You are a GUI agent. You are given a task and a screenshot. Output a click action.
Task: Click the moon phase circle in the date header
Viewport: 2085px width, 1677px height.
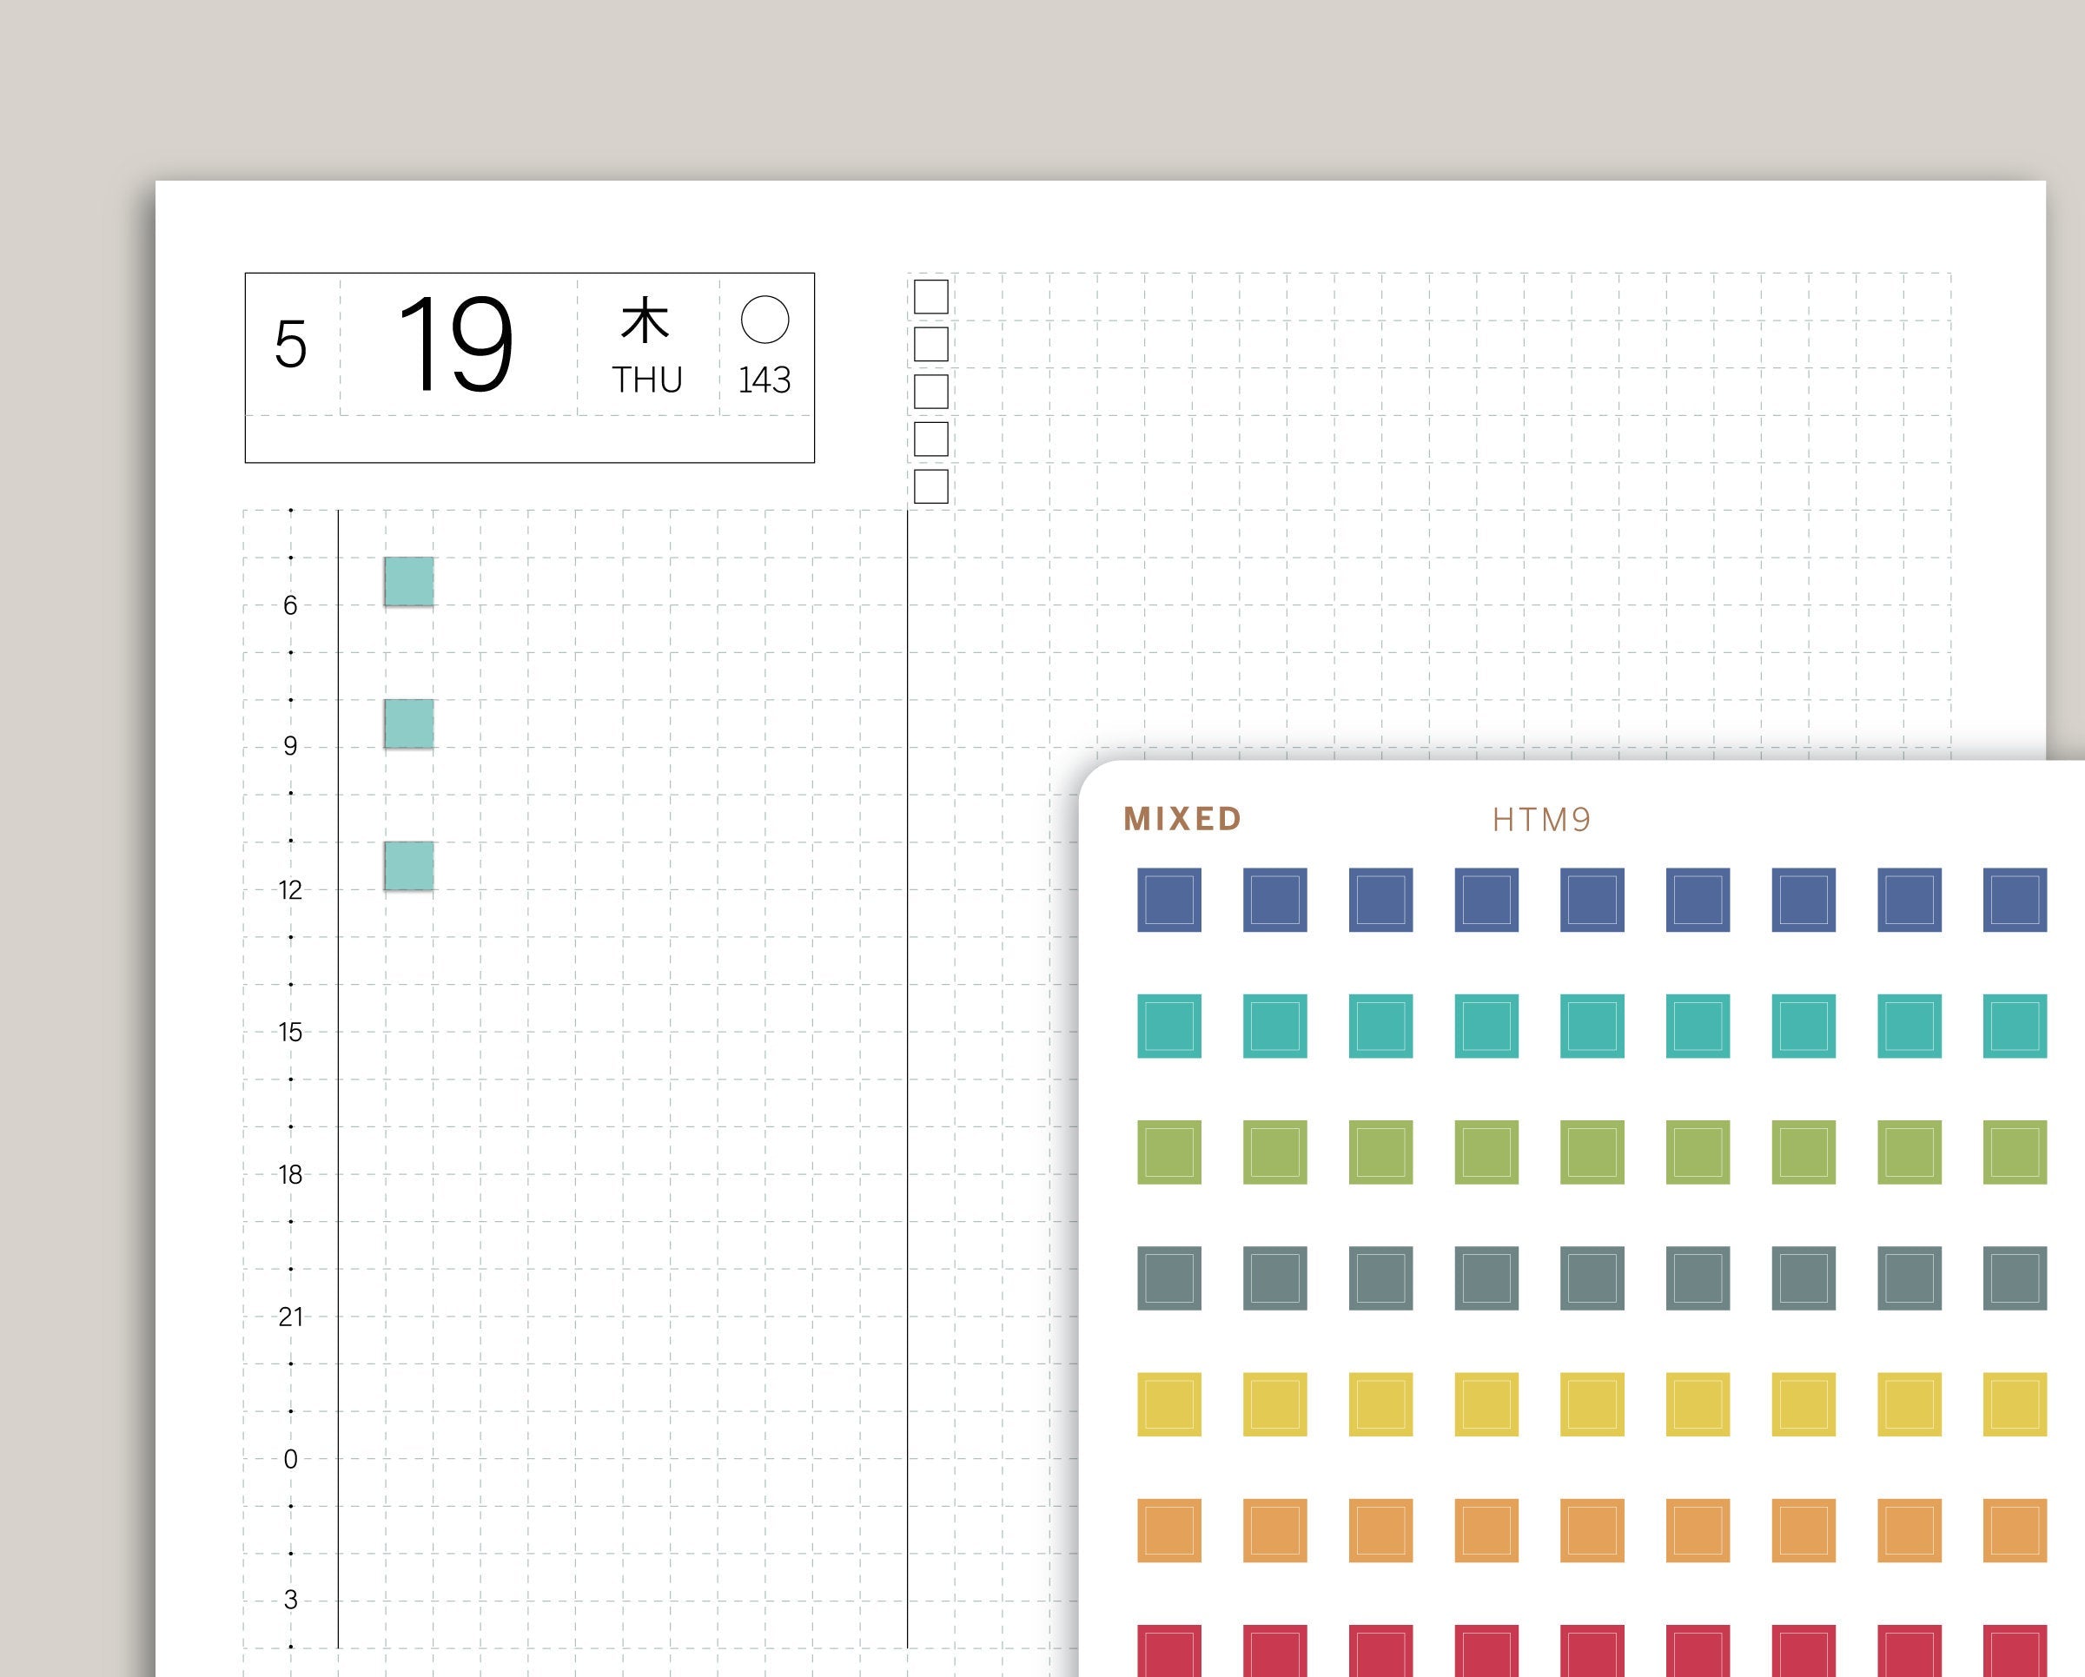click(765, 319)
